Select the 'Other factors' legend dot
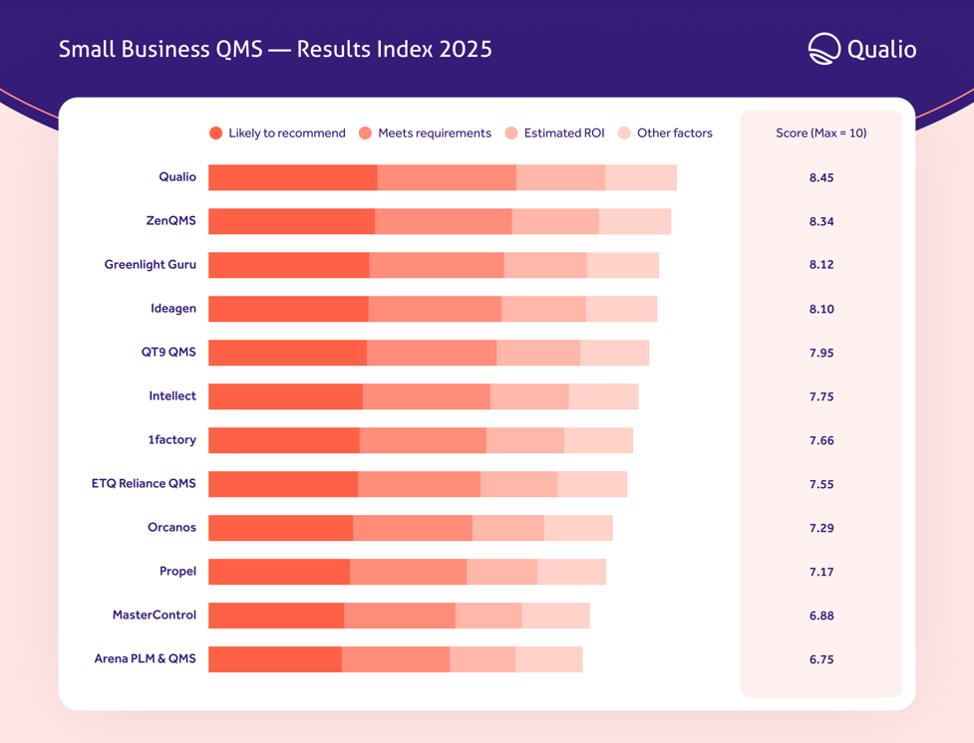The width and height of the screenshot is (974, 743). pos(624,132)
